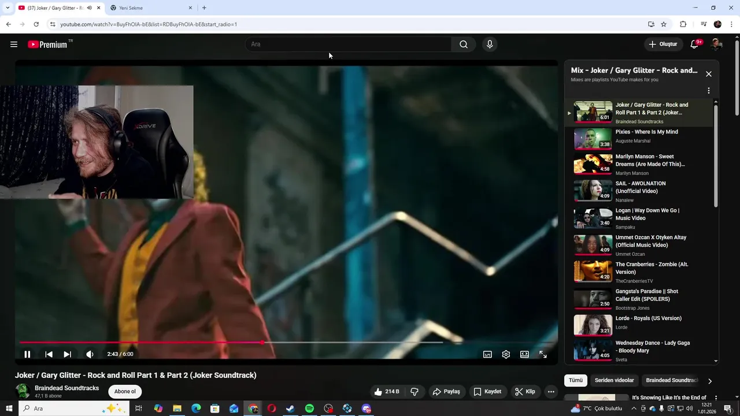
Task: Open the notifications bell
Action: 695,44
